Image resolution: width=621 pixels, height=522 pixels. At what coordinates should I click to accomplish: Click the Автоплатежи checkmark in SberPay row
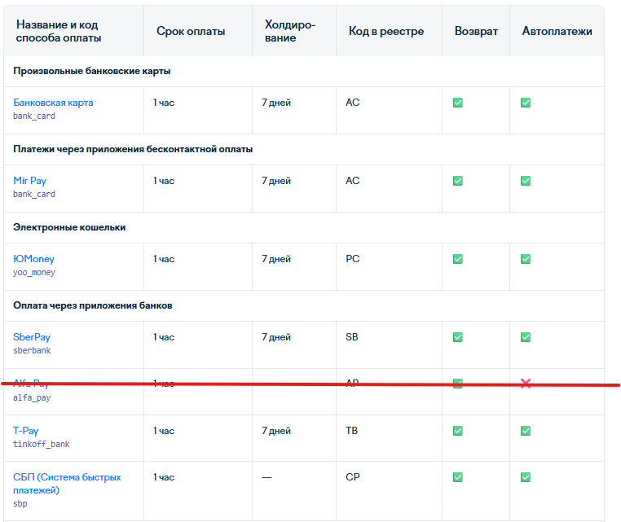click(x=526, y=337)
